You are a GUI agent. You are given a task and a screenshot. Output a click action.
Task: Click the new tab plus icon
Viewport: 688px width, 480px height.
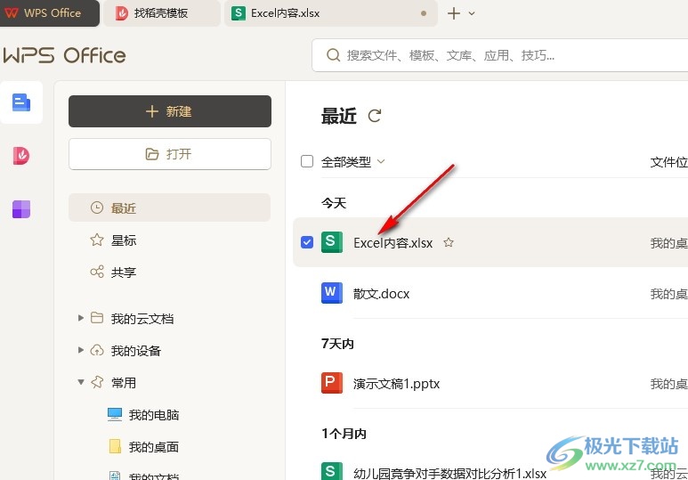coord(454,13)
